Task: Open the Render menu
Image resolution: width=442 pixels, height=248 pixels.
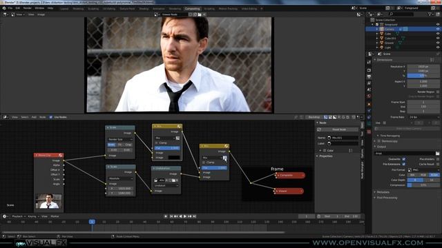Action: (x=28, y=8)
